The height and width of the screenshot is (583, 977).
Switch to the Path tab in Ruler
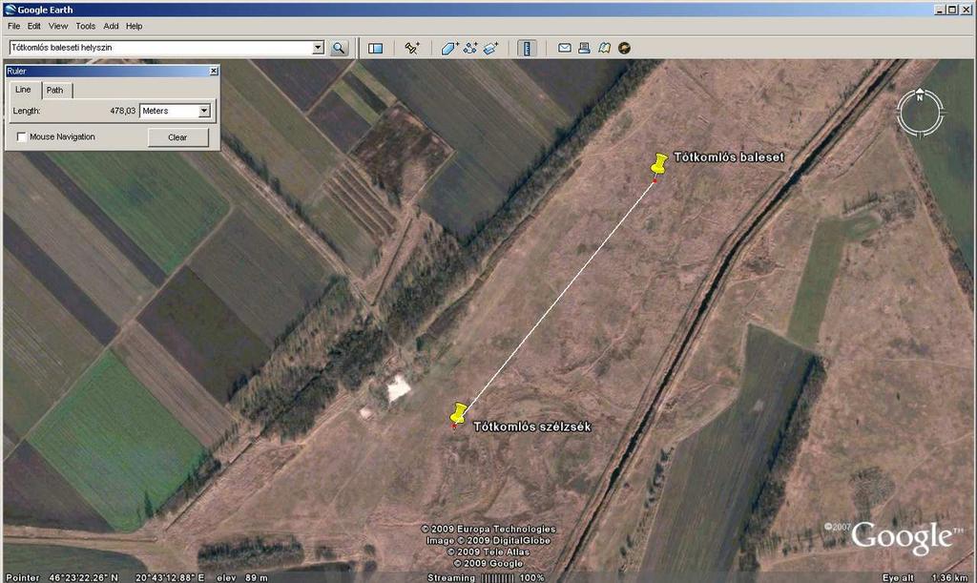pyautogui.click(x=56, y=91)
